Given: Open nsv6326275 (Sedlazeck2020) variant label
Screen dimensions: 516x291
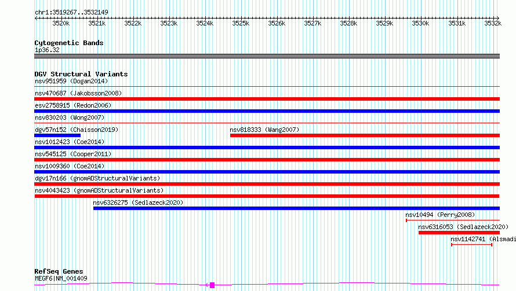Looking at the screenshot, I should pyautogui.click(x=138, y=202).
